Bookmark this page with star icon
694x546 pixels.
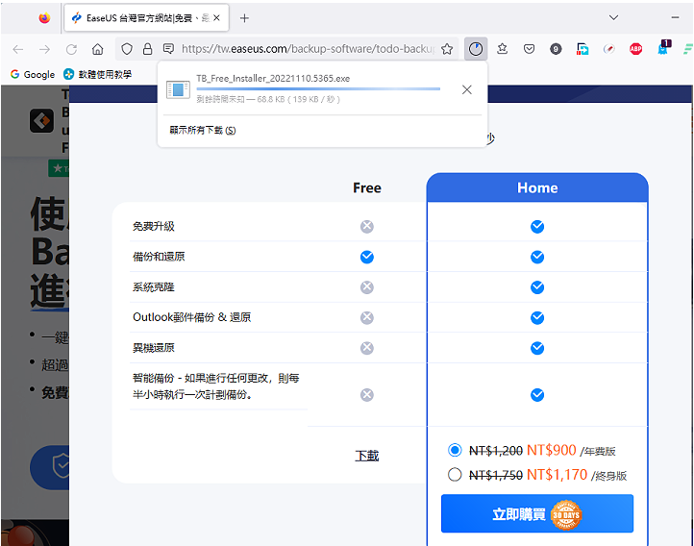[447, 49]
